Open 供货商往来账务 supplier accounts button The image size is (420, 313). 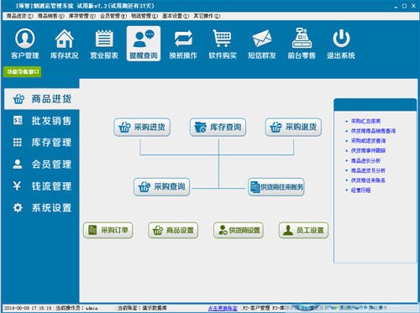[x=276, y=187]
